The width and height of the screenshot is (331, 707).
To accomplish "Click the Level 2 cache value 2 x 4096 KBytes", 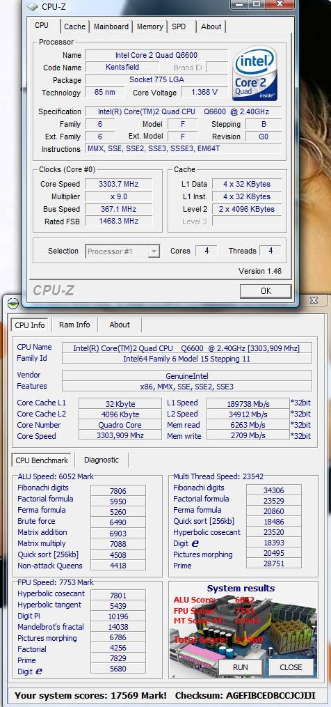I will tap(247, 209).
